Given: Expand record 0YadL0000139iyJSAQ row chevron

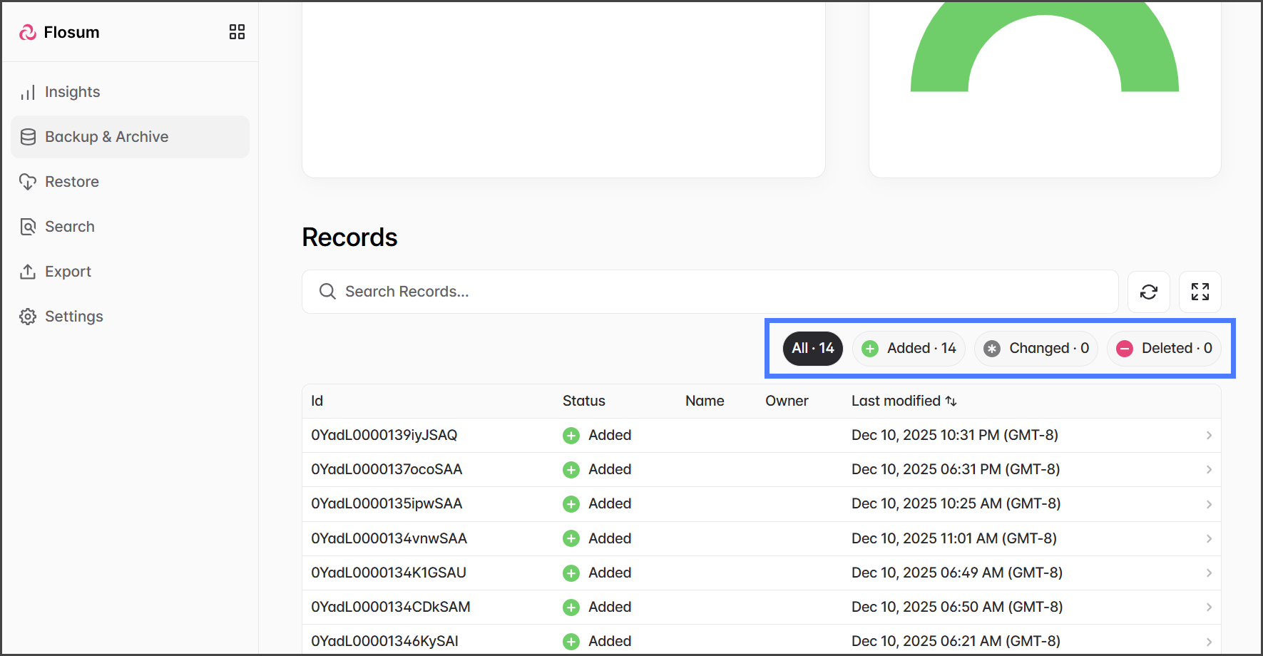Looking at the screenshot, I should pos(1209,436).
